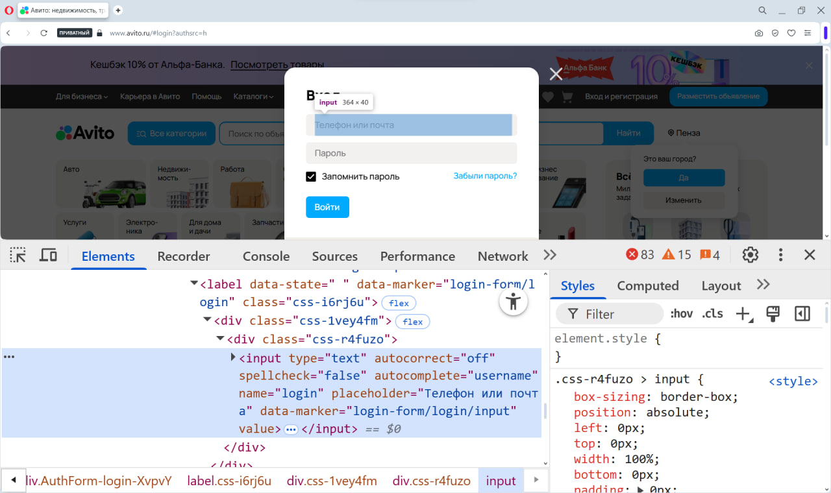Toggle the computed styles sidebar icon
The image size is (831, 493).
point(802,314)
